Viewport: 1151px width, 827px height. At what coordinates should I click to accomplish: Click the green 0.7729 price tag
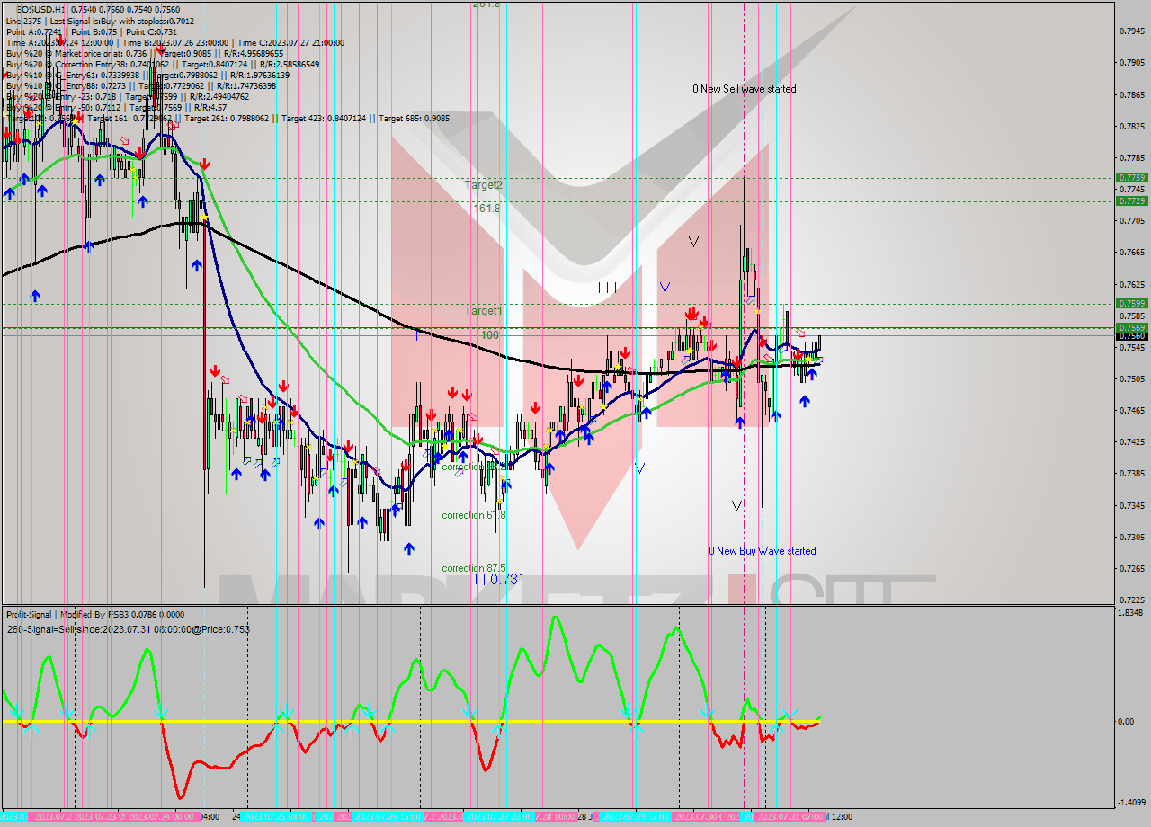[x=1131, y=200]
